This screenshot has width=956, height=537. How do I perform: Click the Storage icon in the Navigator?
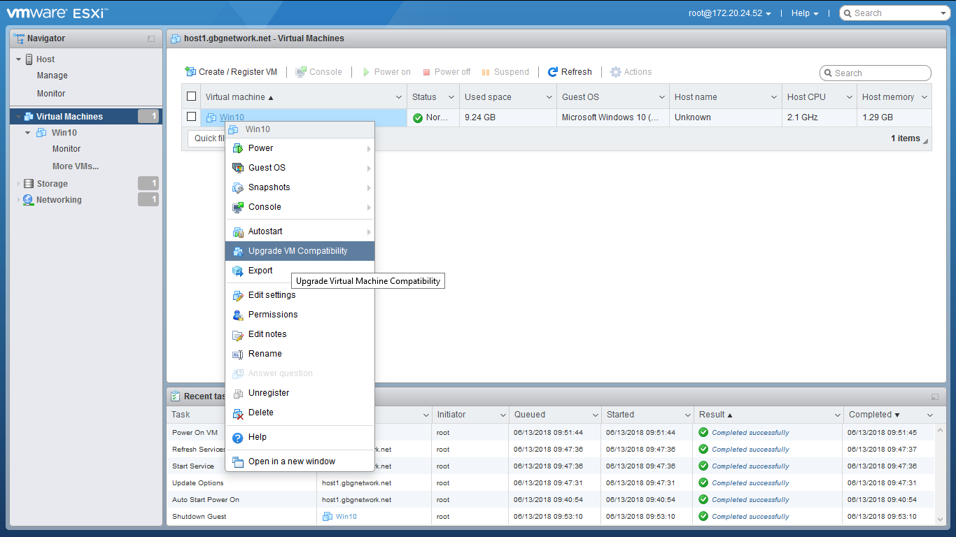(29, 184)
